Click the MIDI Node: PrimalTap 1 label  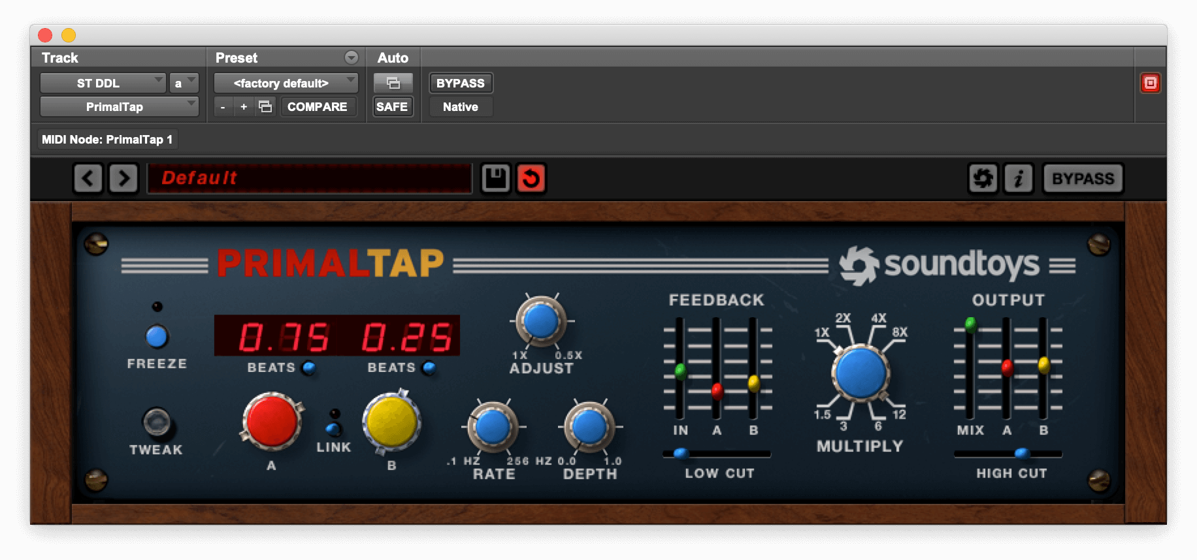(x=107, y=139)
